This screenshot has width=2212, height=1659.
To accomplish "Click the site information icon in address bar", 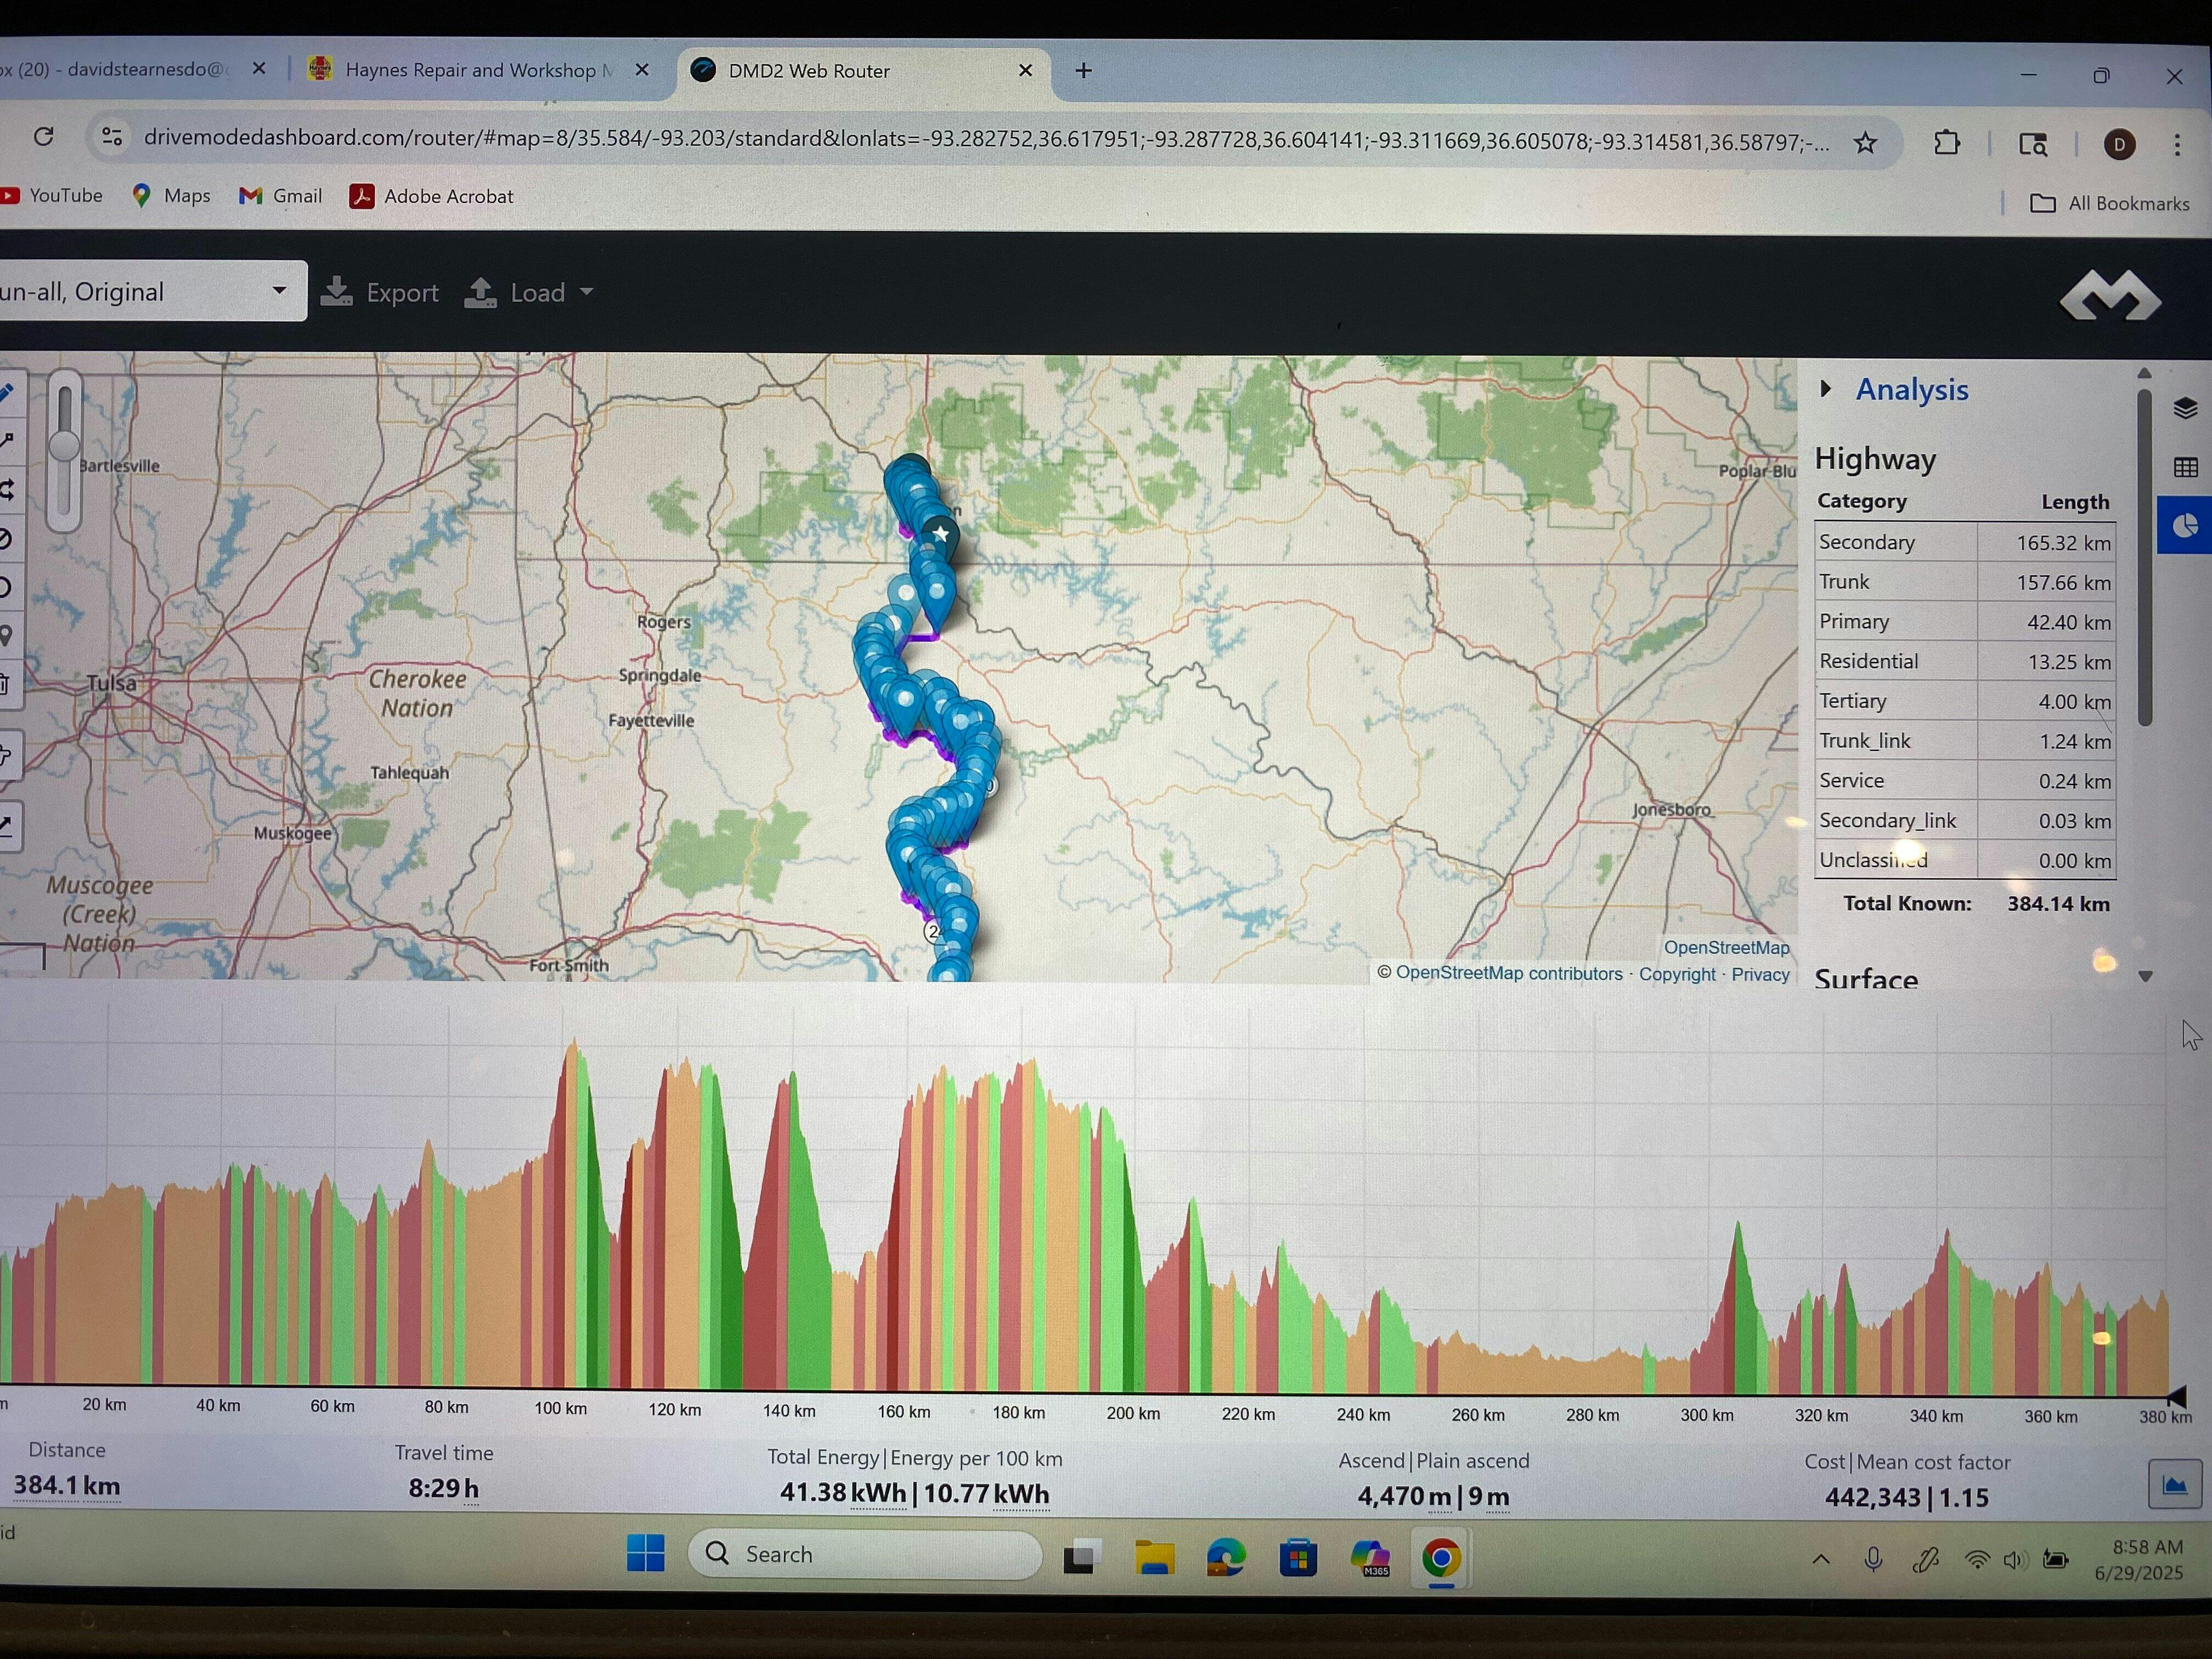I will pyautogui.click(x=112, y=137).
